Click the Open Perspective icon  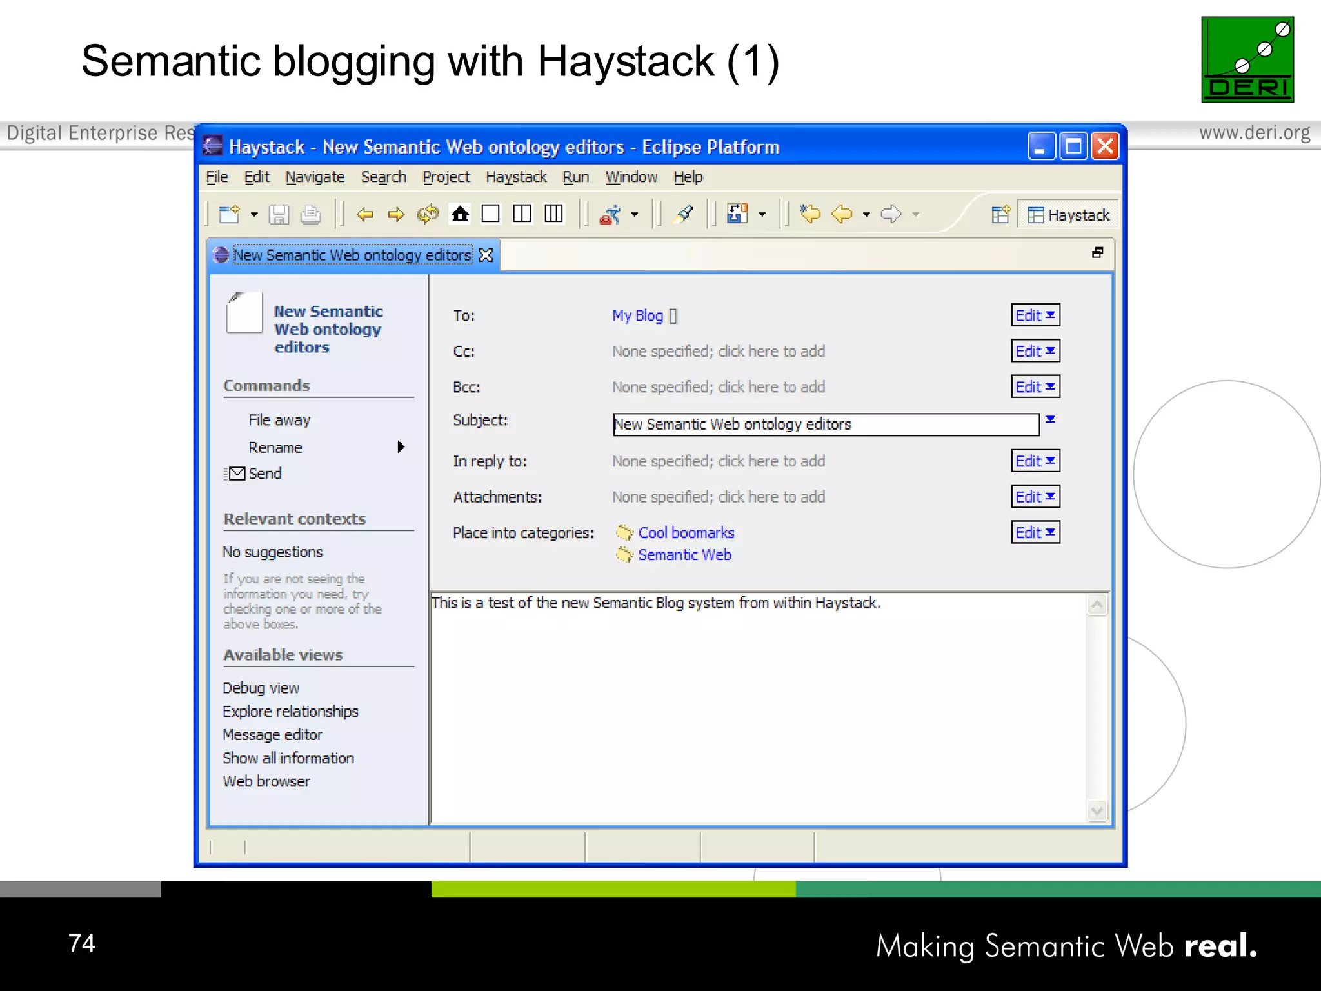tap(1000, 214)
